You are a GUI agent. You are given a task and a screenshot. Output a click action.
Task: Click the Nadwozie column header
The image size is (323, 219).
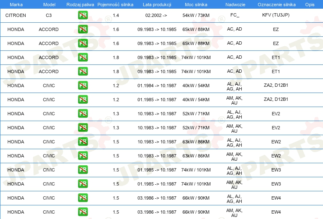(x=235, y=5)
